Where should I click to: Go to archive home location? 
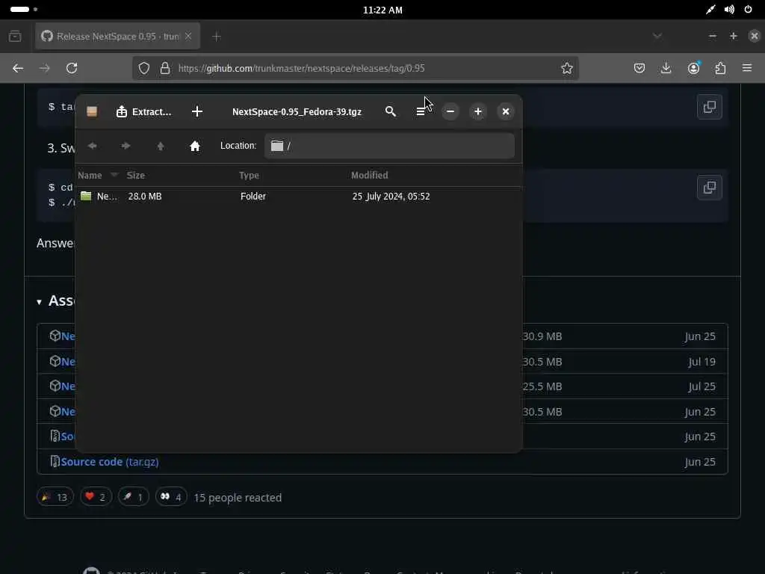[x=195, y=146]
